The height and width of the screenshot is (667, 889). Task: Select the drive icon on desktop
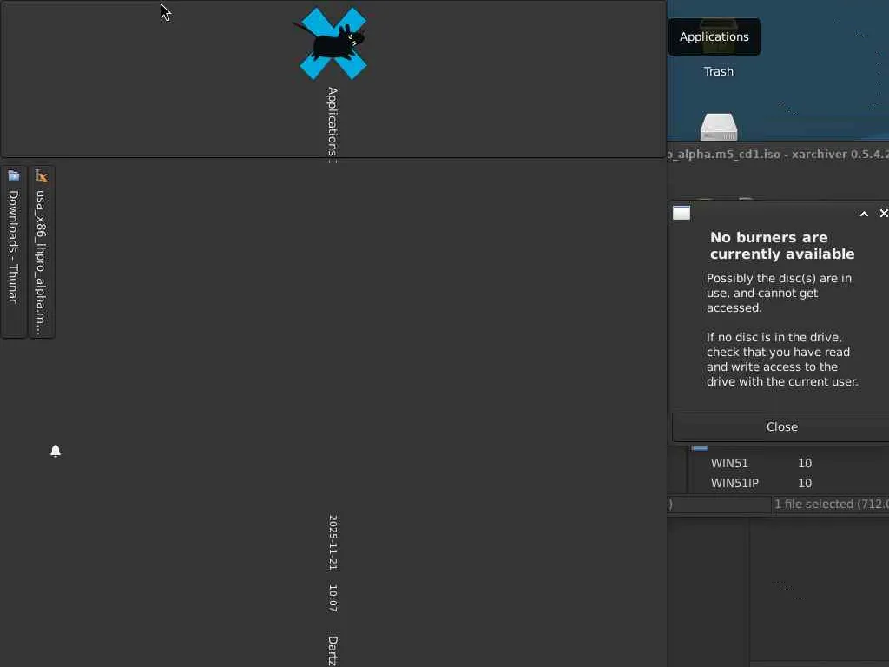tap(718, 127)
